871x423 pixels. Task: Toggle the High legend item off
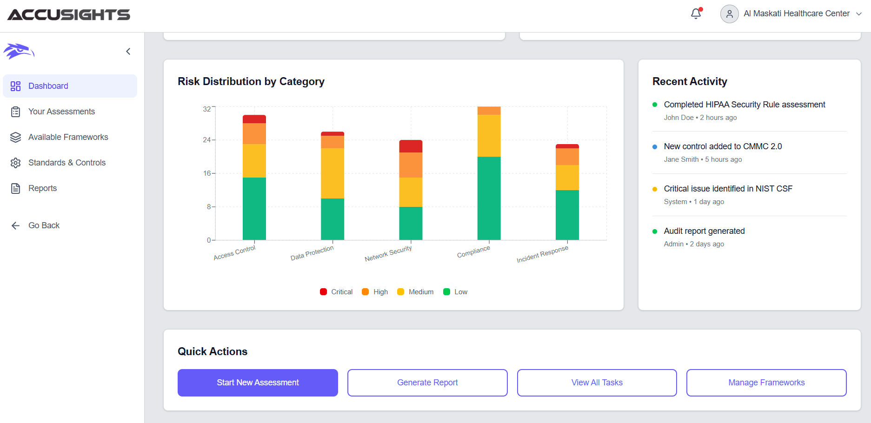pyautogui.click(x=374, y=291)
